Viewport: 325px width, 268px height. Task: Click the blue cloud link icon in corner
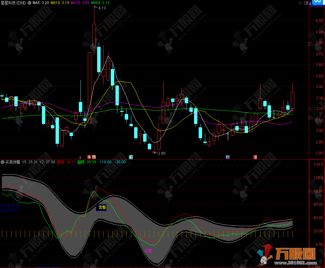pyautogui.click(x=317, y=2)
